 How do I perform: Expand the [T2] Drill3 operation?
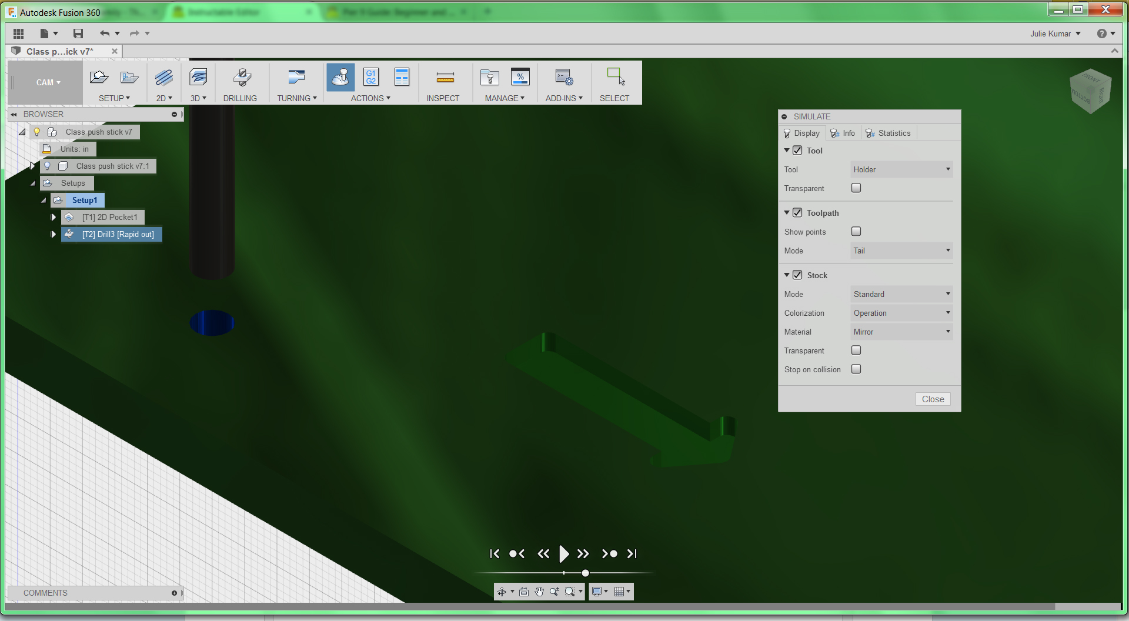tap(54, 234)
